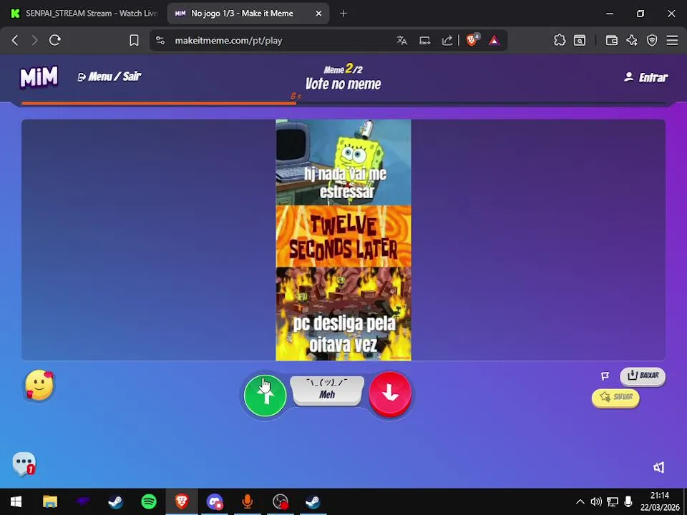This screenshot has height=515, width=687.
Task: Downvote the meme with red arrow button
Action: (390, 393)
